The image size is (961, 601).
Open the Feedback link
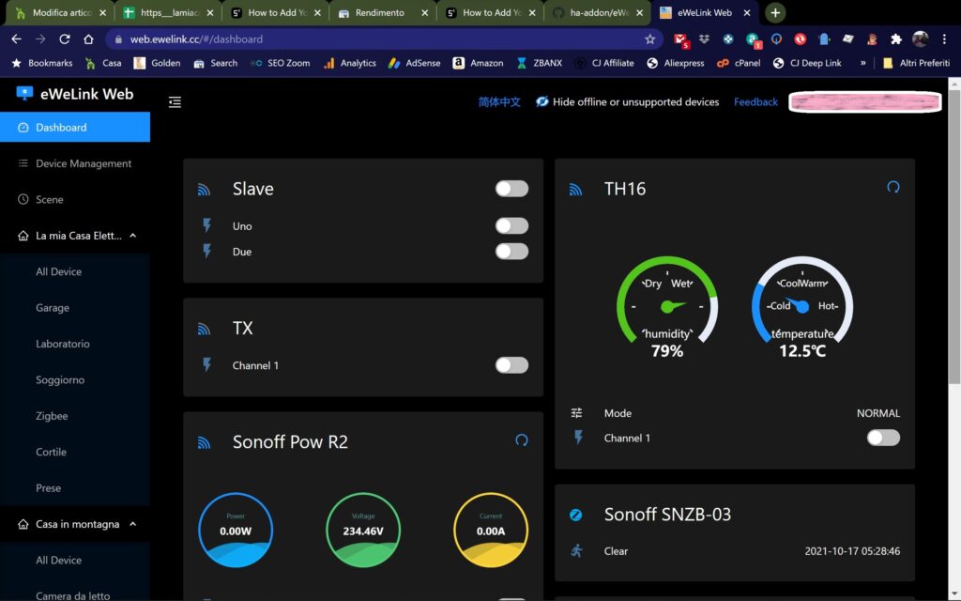pyautogui.click(x=755, y=101)
